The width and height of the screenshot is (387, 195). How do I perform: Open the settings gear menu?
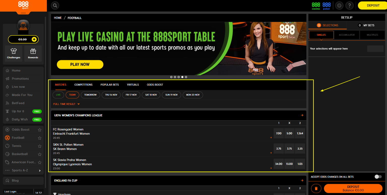pyautogui.click(x=339, y=5)
